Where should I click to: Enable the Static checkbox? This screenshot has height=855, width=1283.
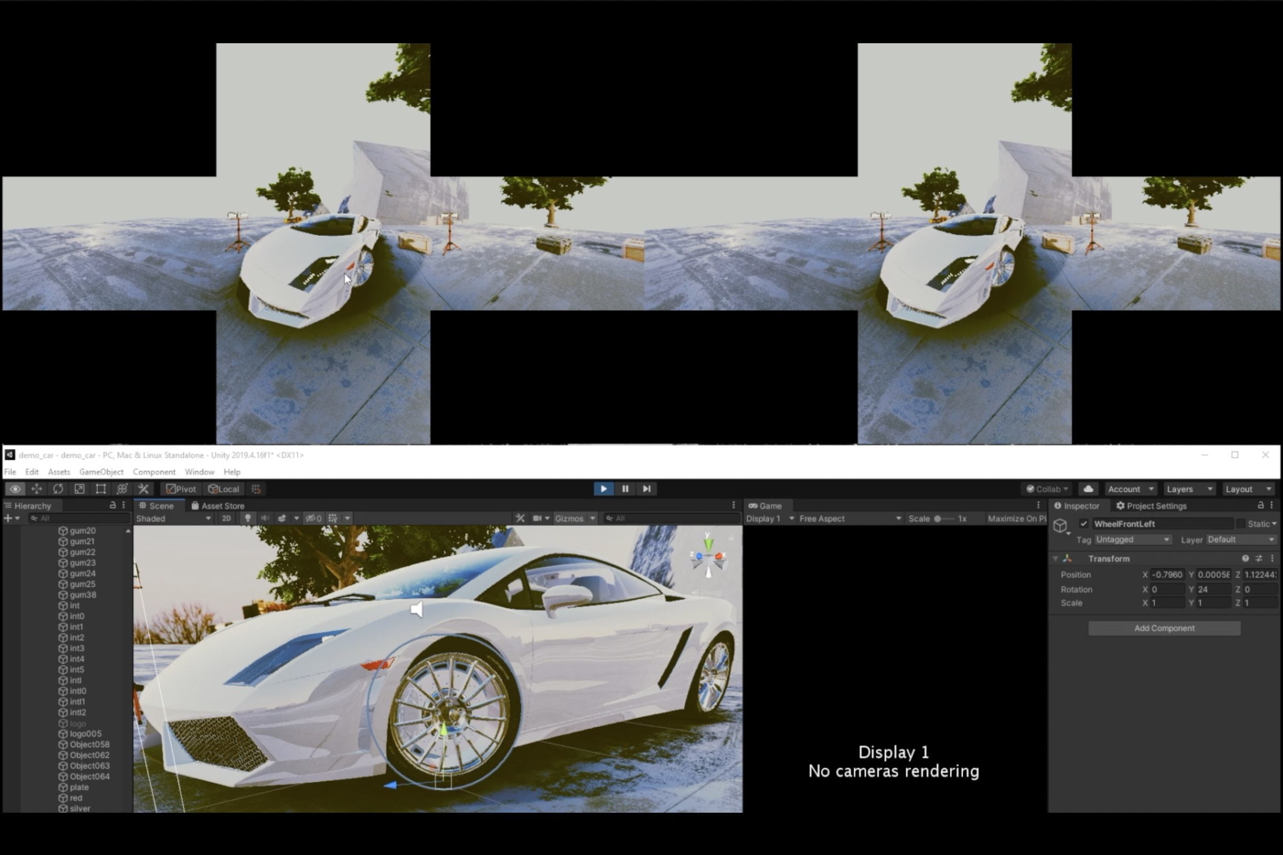click(1240, 524)
